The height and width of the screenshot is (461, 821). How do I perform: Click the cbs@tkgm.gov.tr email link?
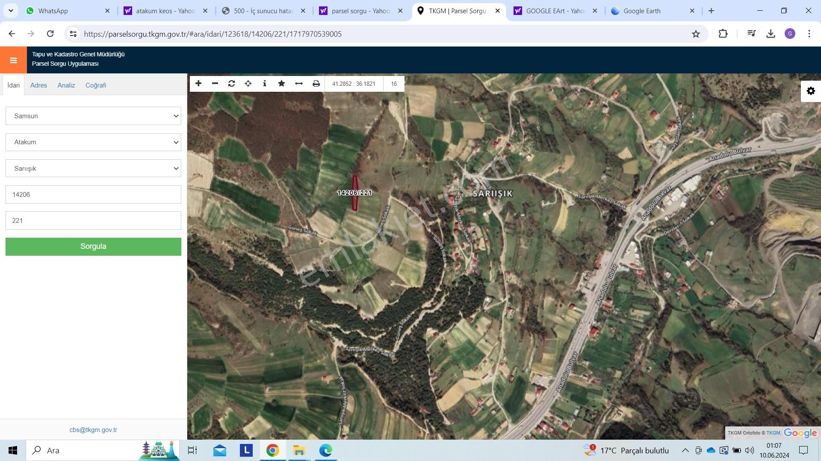point(93,430)
